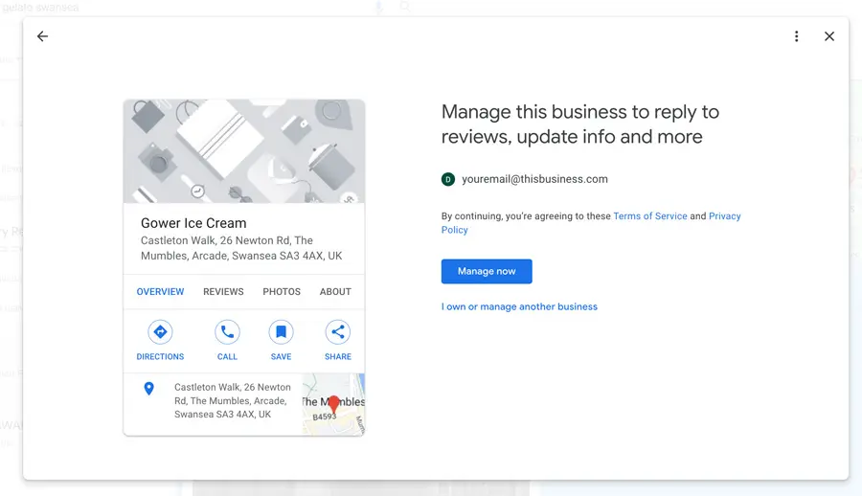Click 'I own or manage another business'
862x496 pixels.
coord(519,307)
